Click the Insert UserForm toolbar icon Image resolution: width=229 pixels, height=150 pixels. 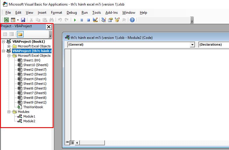click(x=13, y=20)
